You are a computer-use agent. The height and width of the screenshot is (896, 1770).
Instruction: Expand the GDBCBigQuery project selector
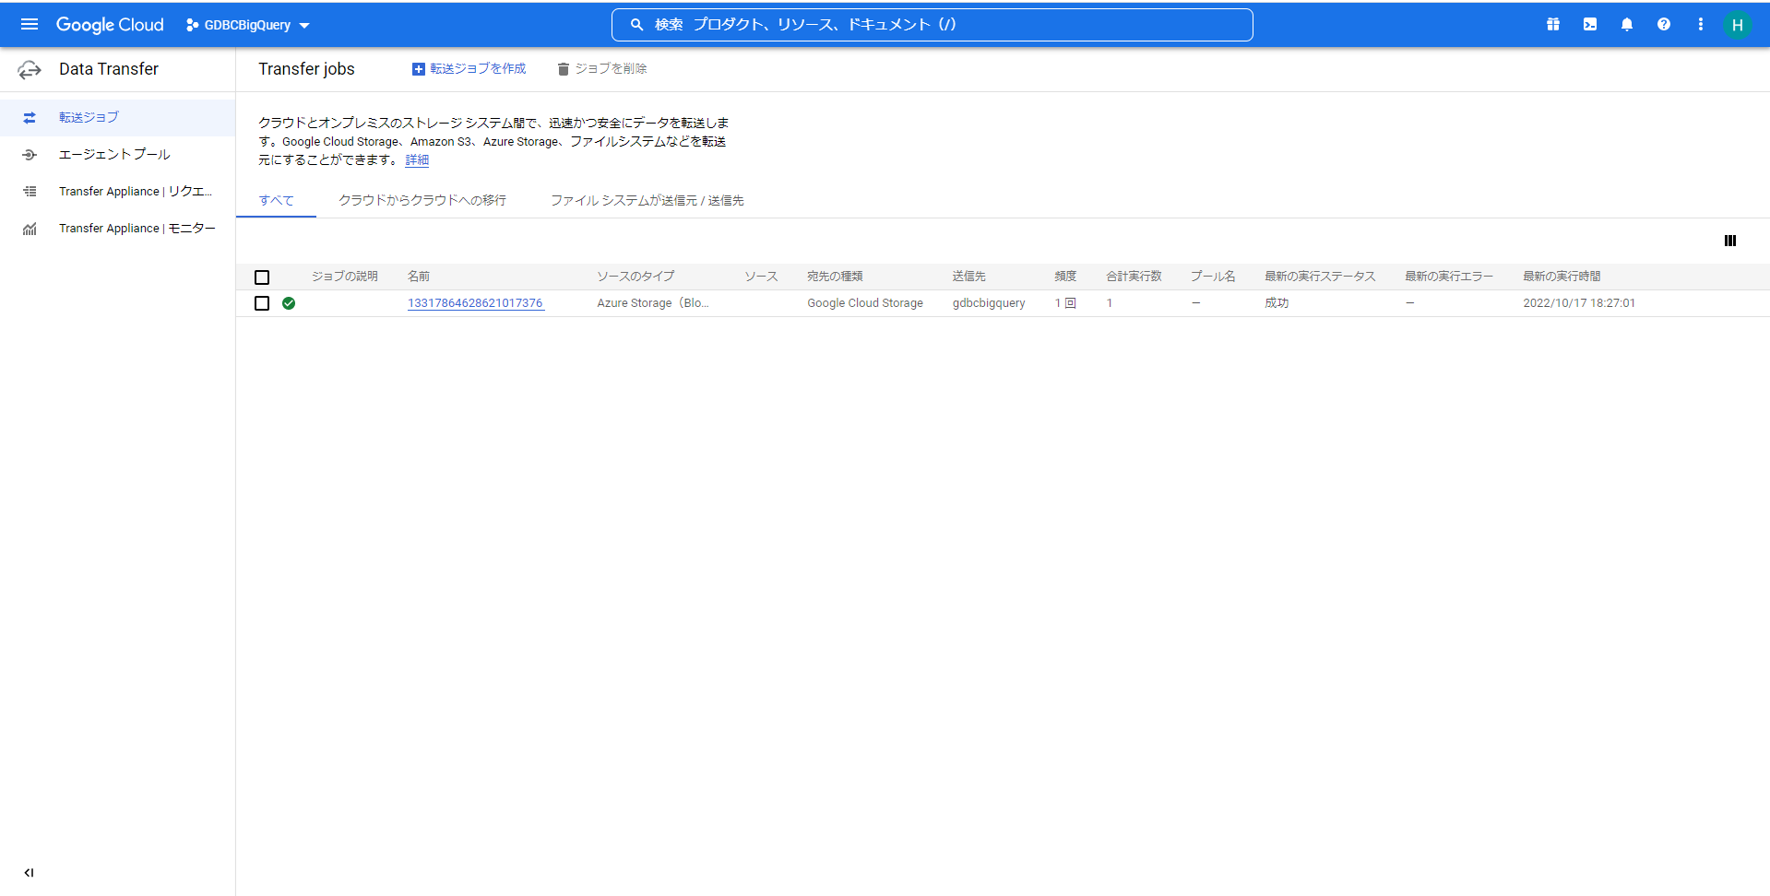[248, 25]
